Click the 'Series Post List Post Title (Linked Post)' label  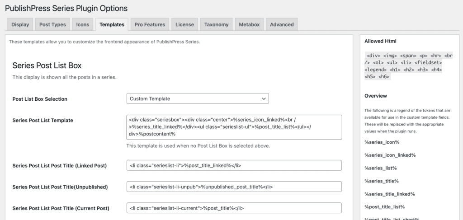click(59, 166)
